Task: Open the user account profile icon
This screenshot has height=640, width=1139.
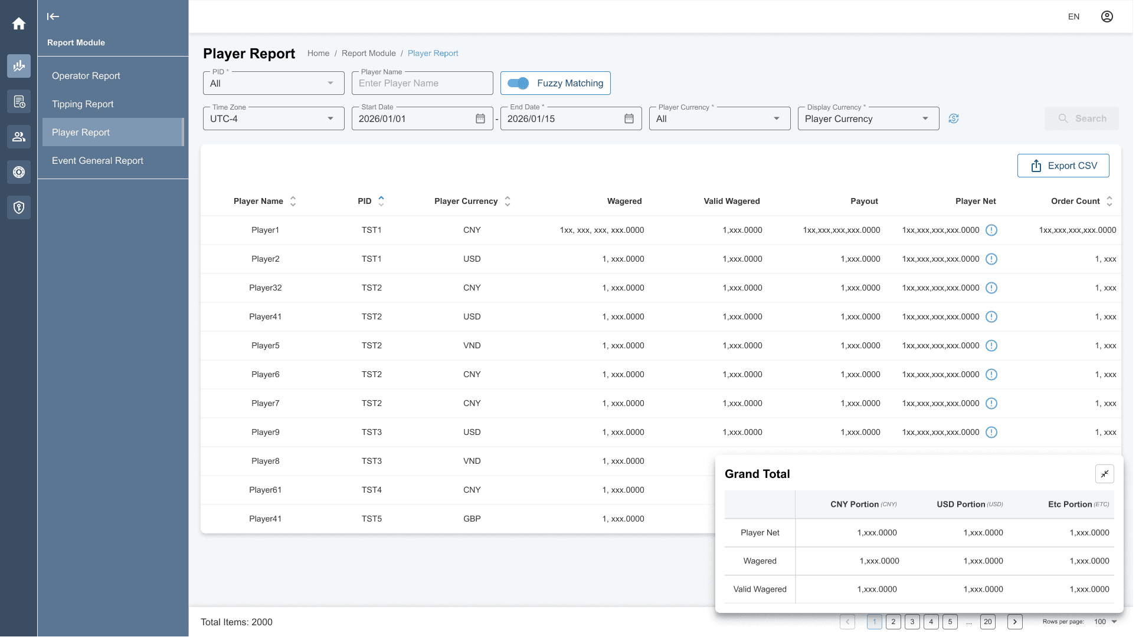Action: pos(1113,17)
